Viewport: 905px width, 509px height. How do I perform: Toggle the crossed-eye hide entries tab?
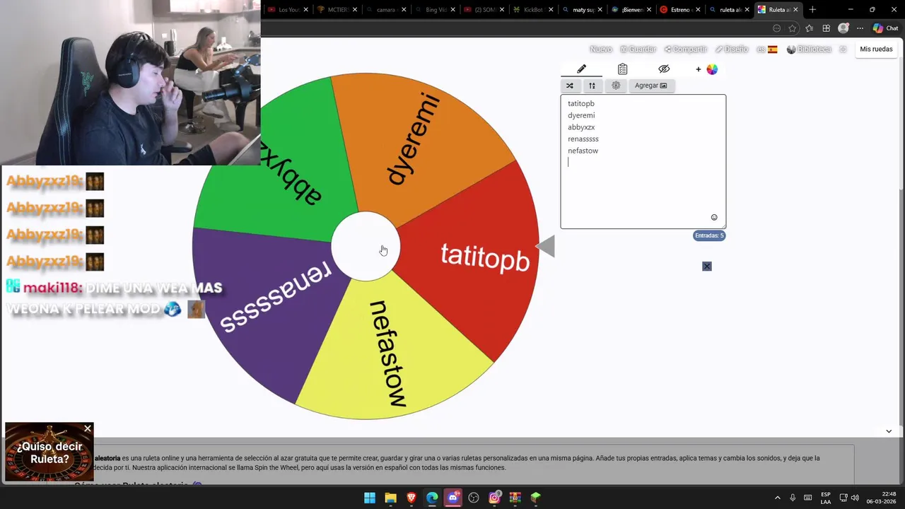pyautogui.click(x=663, y=69)
